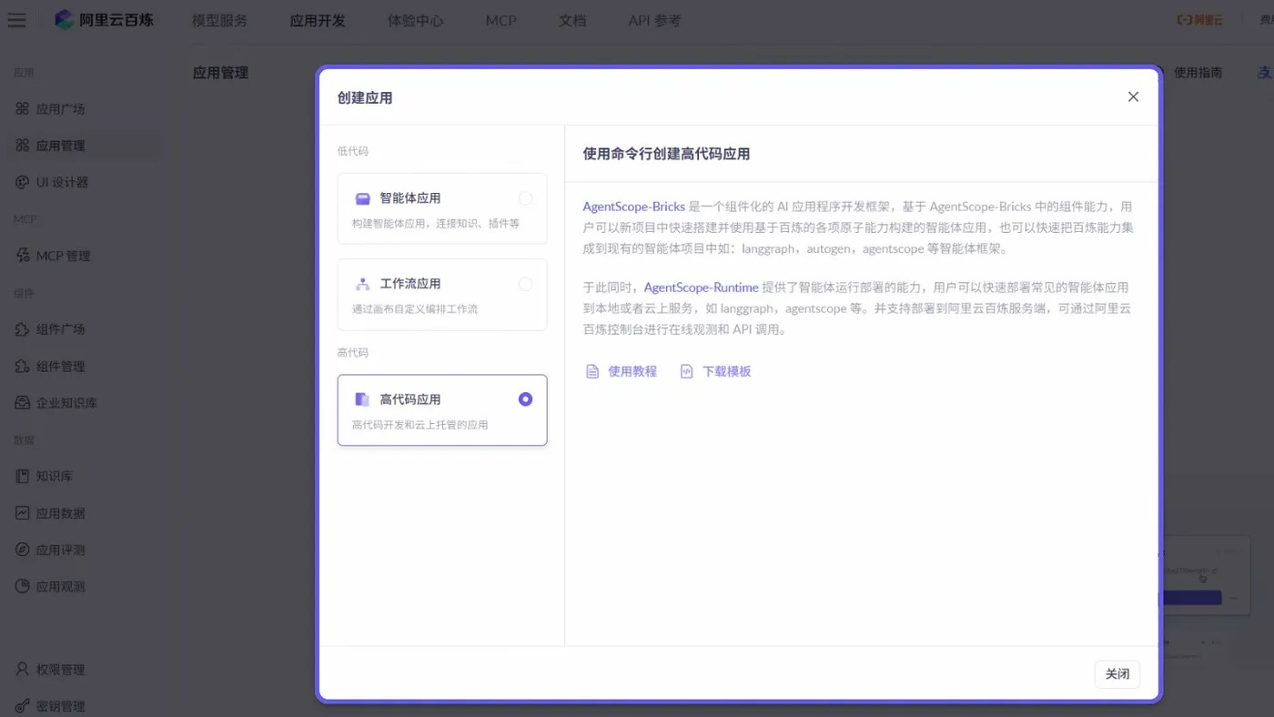The height and width of the screenshot is (717, 1274).
Task: Click the 使用命令行创建高代码应用 heading
Action: coord(667,154)
